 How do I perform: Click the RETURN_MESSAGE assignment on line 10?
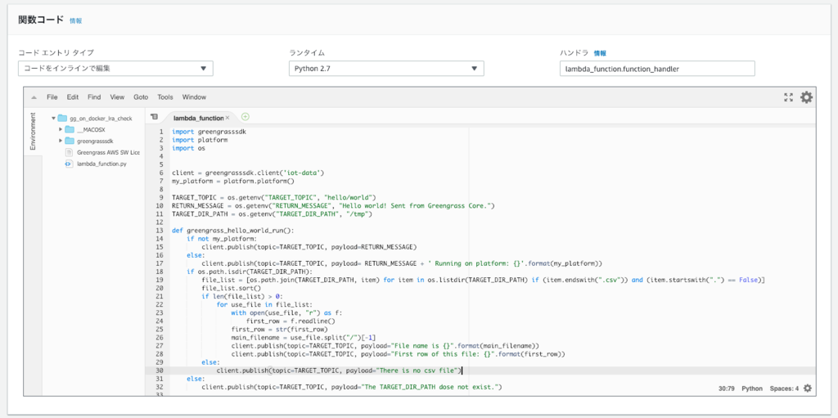334,206
